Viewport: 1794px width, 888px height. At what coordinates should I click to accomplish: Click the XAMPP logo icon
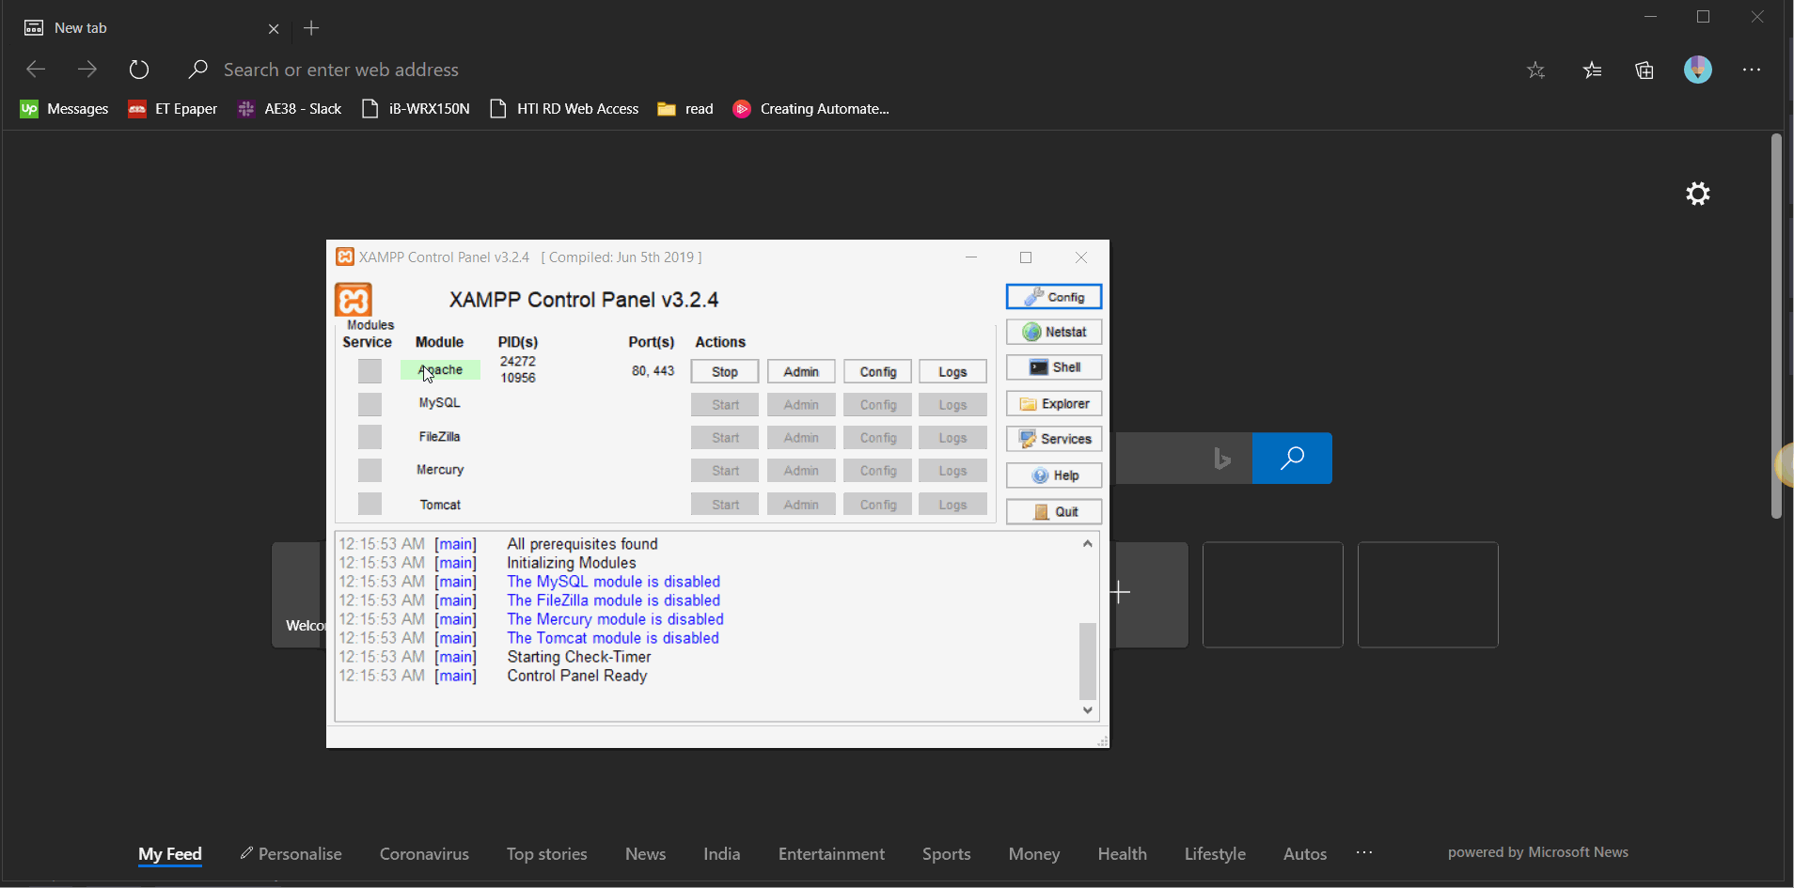coord(354,300)
